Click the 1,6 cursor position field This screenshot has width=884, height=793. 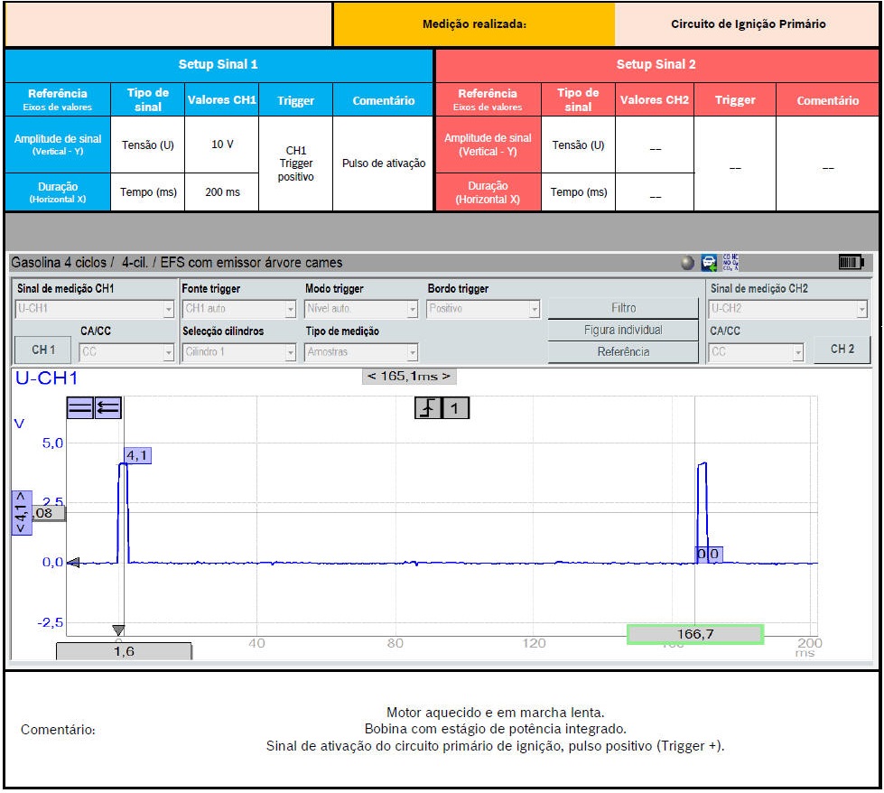[x=124, y=650]
